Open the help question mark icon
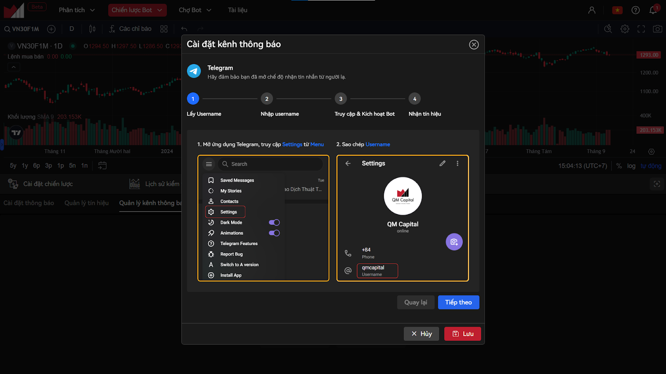 636,10
